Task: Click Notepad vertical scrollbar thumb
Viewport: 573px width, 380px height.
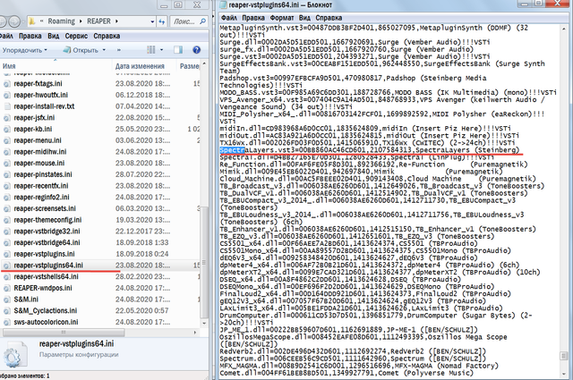Action: coord(564,356)
